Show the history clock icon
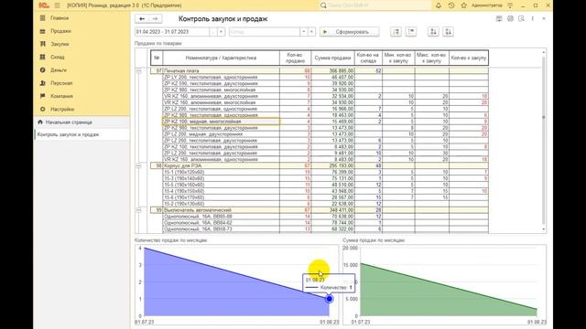 click(451, 5)
